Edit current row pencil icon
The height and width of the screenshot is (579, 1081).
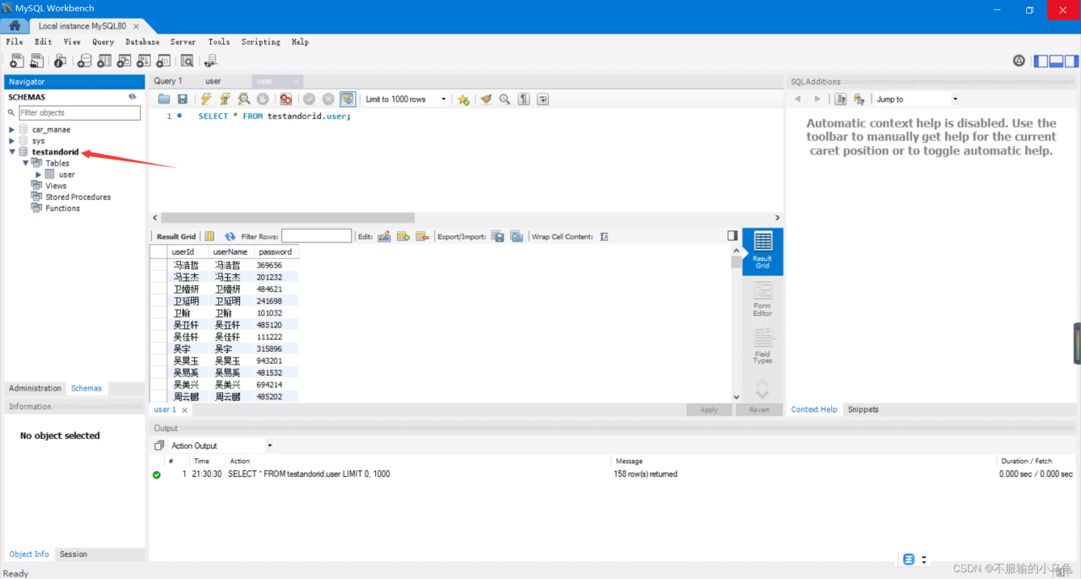[384, 237]
